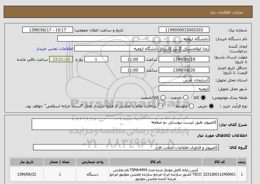The width and height of the screenshot is (260, 184).
Task: Click product code 2231200112450001 cell
Action: tap(219, 174)
